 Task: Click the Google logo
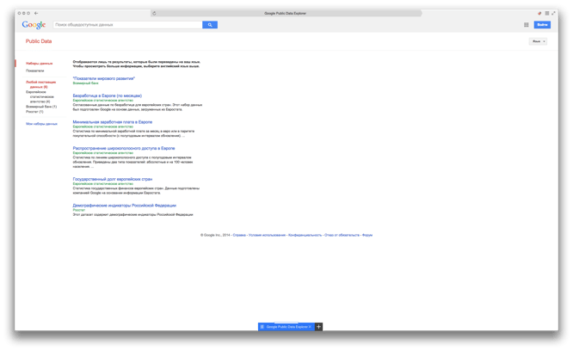pyautogui.click(x=34, y=24)
